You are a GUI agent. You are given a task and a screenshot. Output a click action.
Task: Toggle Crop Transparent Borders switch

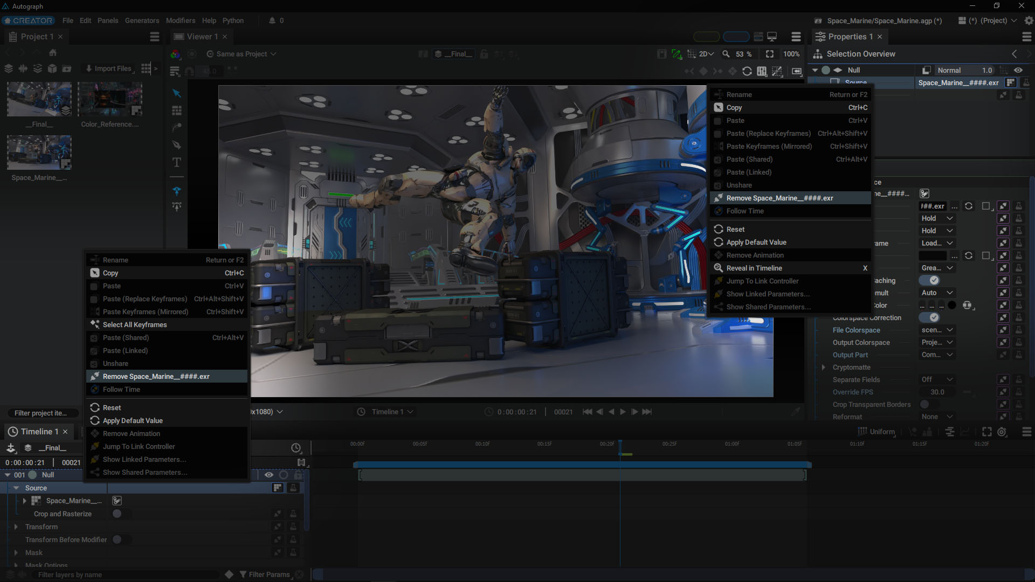coord(928,404)
